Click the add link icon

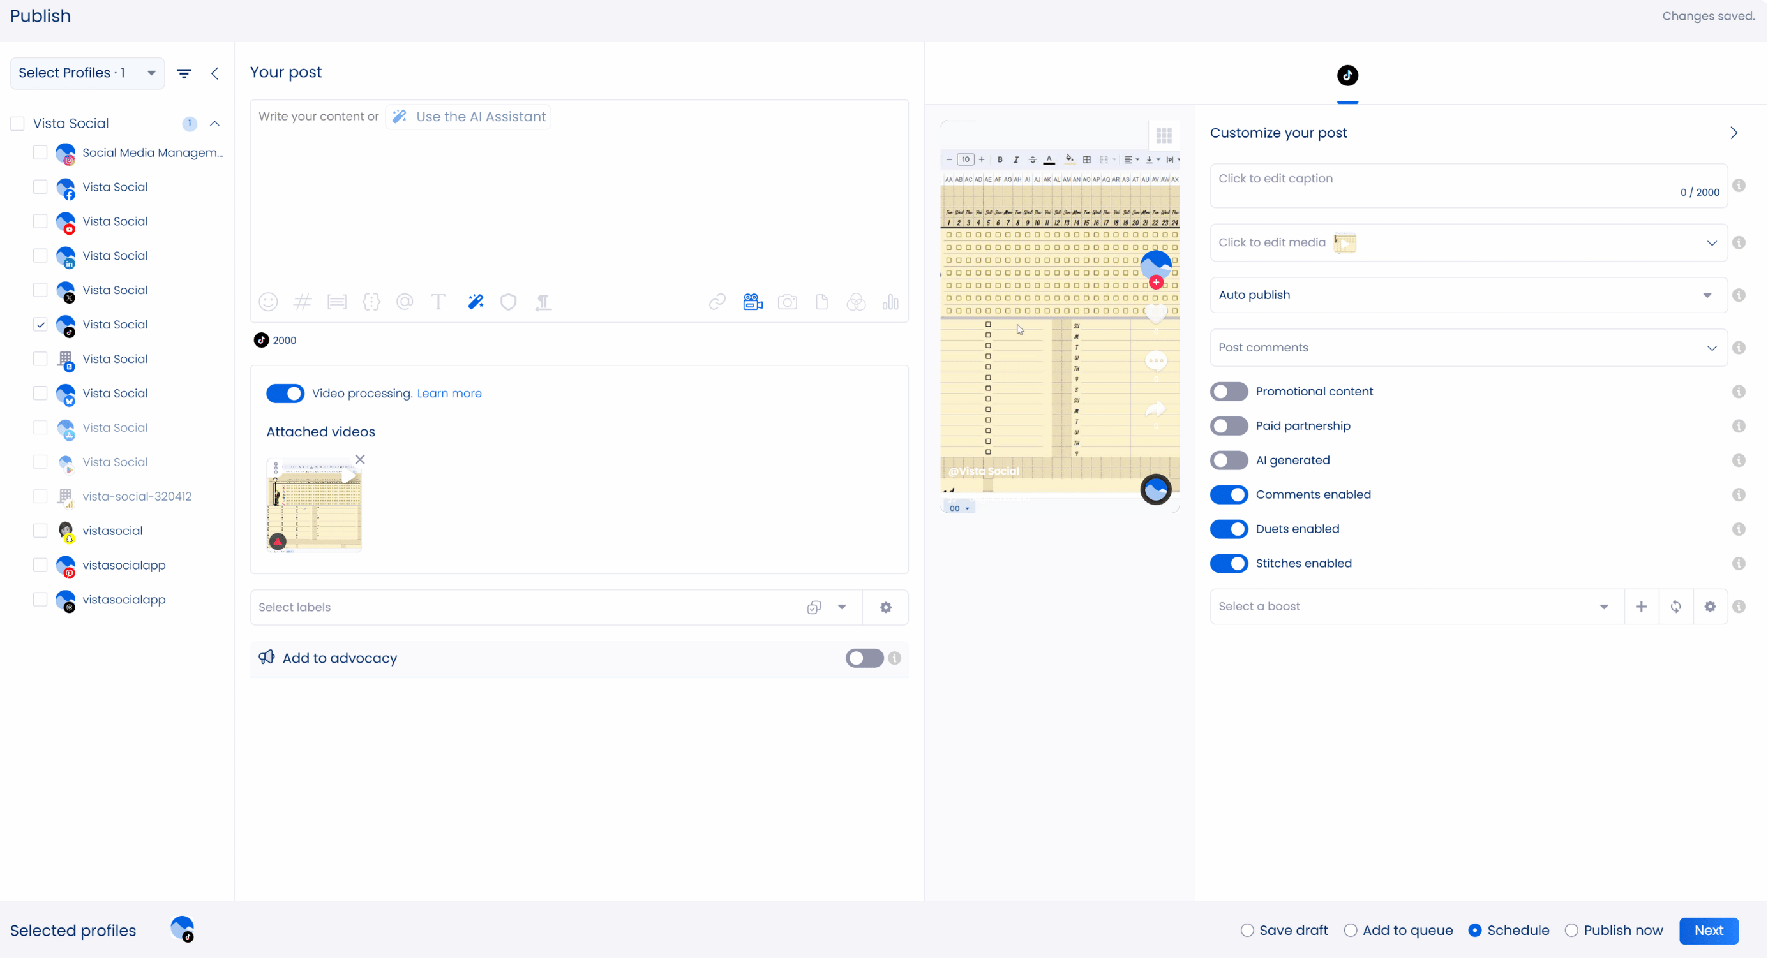717,302
